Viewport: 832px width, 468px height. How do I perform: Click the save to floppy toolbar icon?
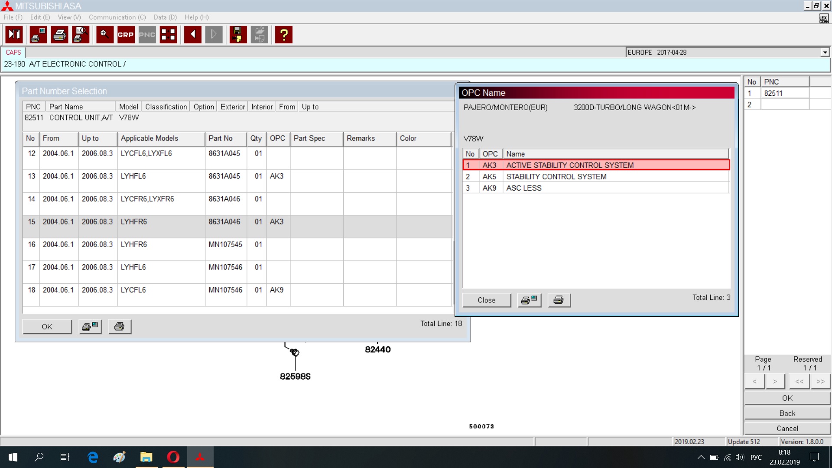237,35
